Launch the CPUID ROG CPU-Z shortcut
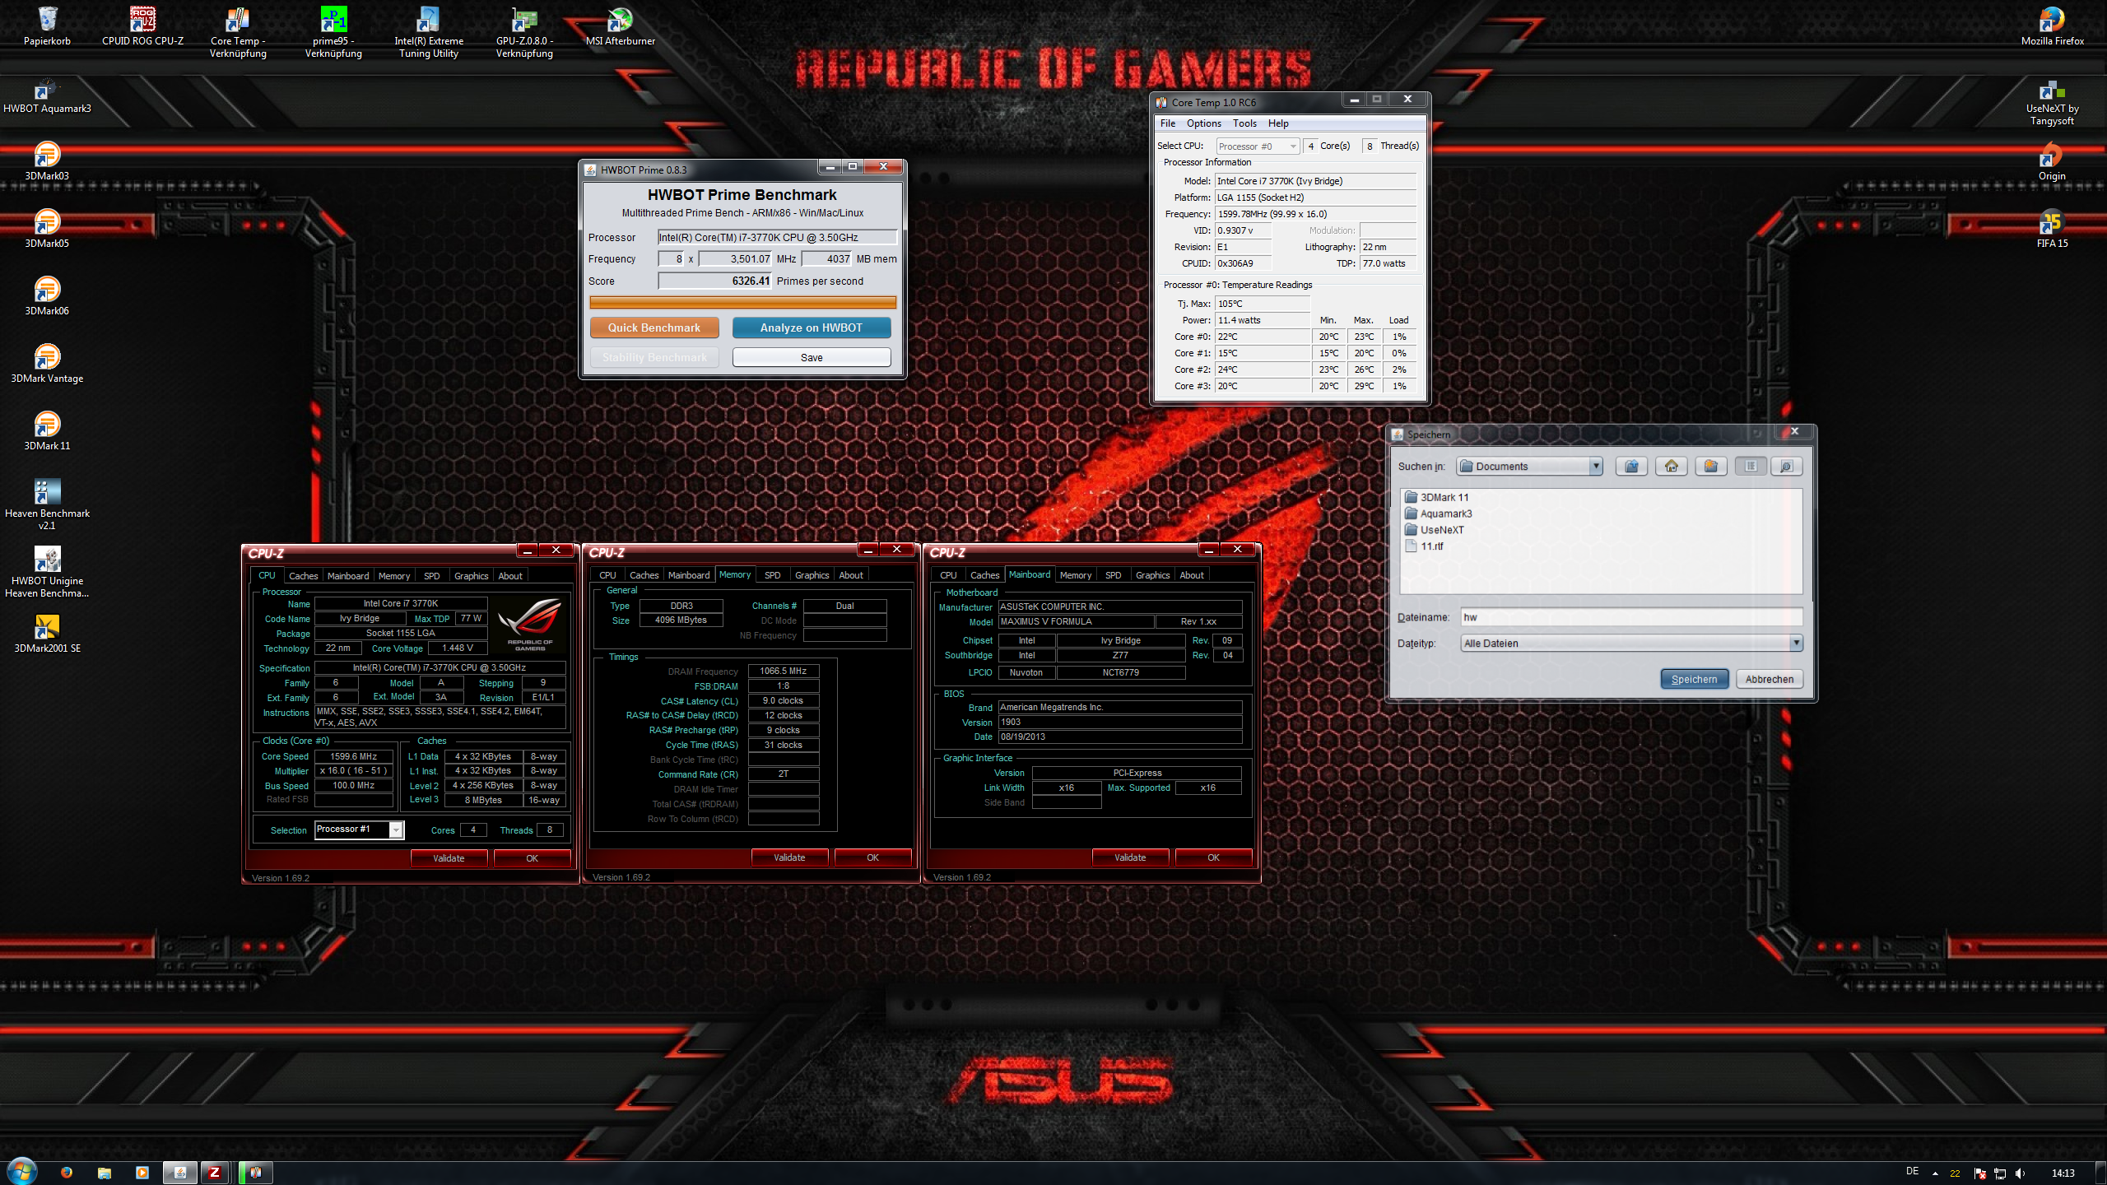 pos(142,26)
